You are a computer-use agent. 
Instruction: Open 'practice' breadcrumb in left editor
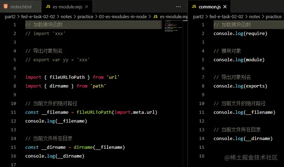[x=85, y=17]
